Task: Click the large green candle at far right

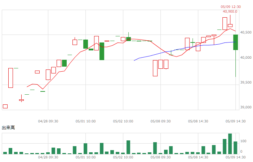Action: tap(236, 42)
